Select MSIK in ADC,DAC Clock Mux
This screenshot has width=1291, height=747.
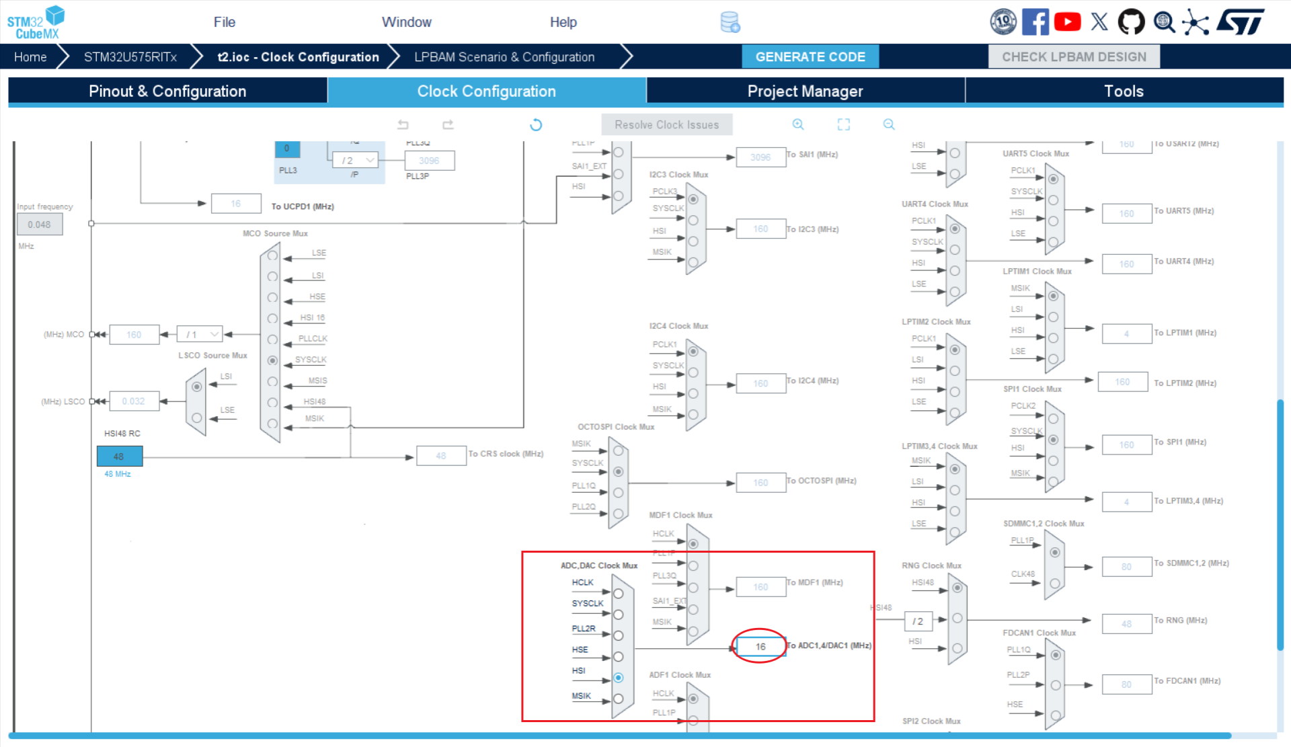619,699
